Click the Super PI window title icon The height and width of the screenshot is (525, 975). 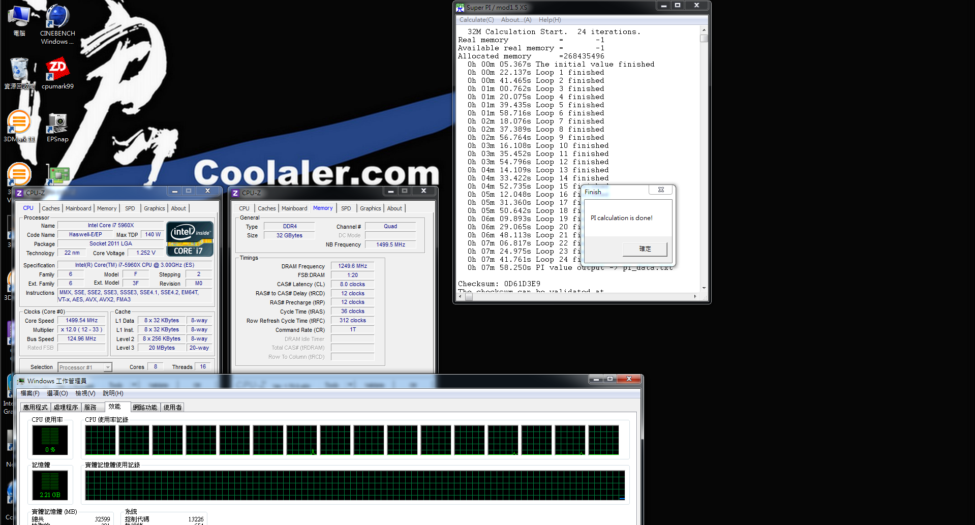(x=460, y=8)
